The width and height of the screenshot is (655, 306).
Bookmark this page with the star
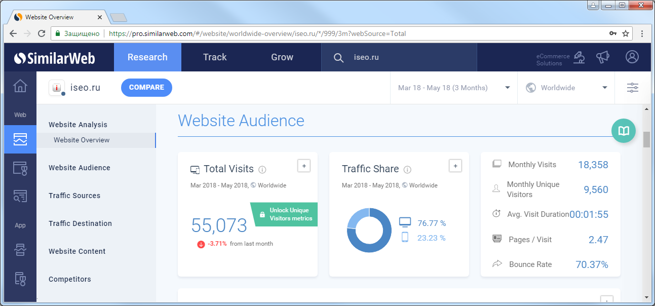click(626, 33)
